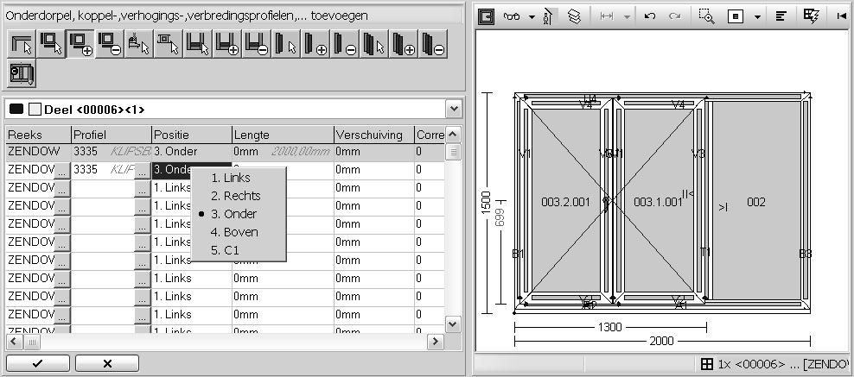The width and height of the screenshot is (854, 377).
Task: Click the horizontal scrollbar thumb
Action: tap(32, 342)
